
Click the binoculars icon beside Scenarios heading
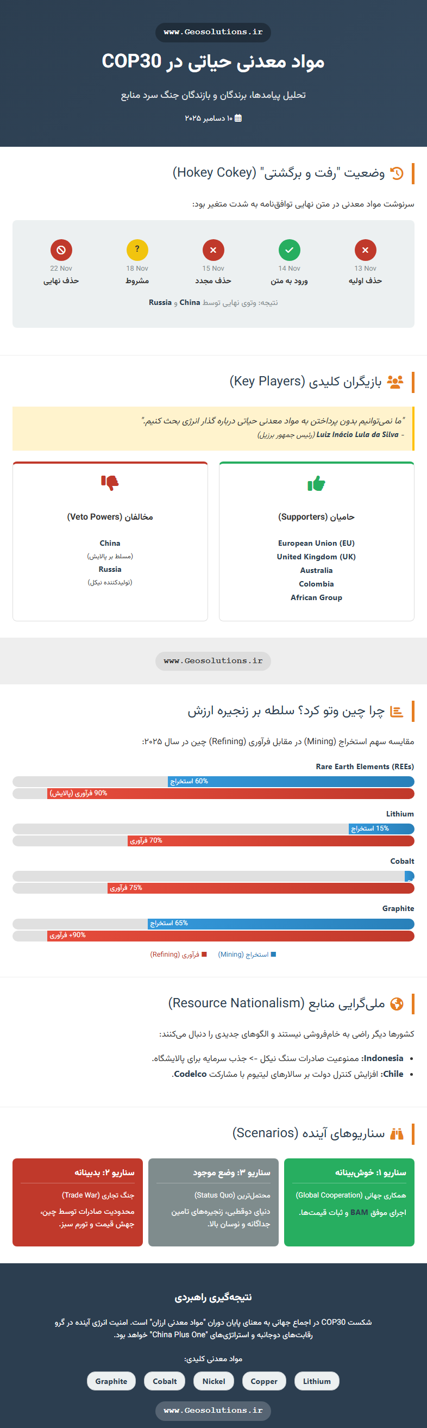[397, 1133]
